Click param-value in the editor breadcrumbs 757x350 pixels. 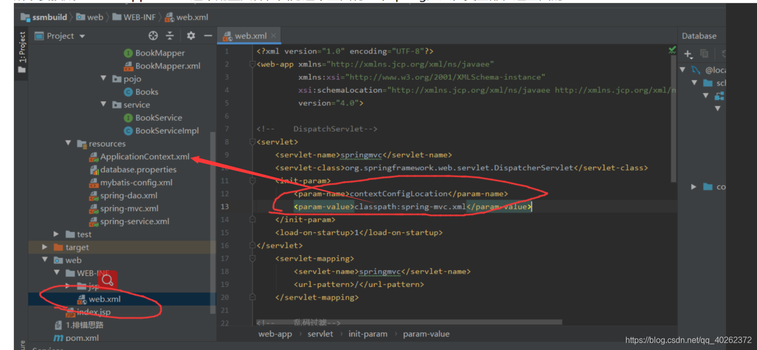426,334
